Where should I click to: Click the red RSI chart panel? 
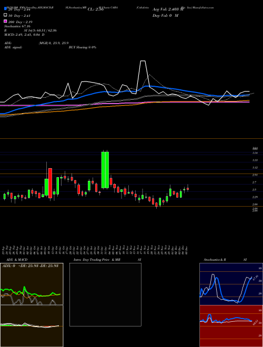[x=231, y=326]
